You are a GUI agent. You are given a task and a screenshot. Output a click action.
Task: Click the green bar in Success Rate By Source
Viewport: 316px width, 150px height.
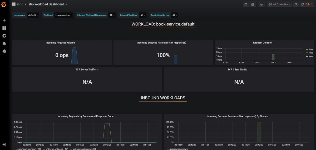click(x=259, y=132)
